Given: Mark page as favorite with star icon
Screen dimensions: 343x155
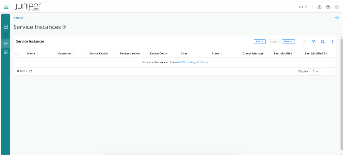Looking at the screenshot, I should pos(337,18).
